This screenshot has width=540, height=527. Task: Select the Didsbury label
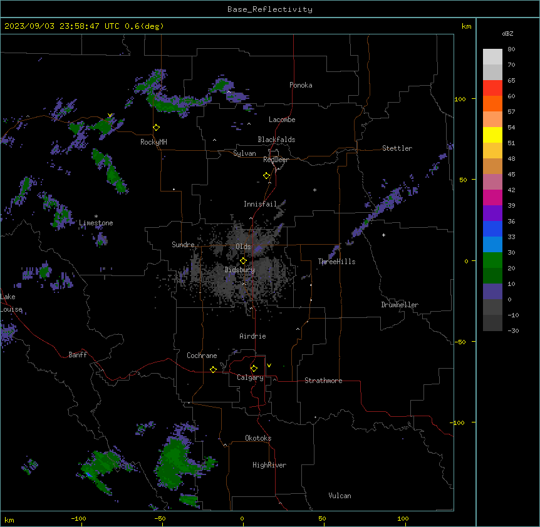tap(240, 270)
